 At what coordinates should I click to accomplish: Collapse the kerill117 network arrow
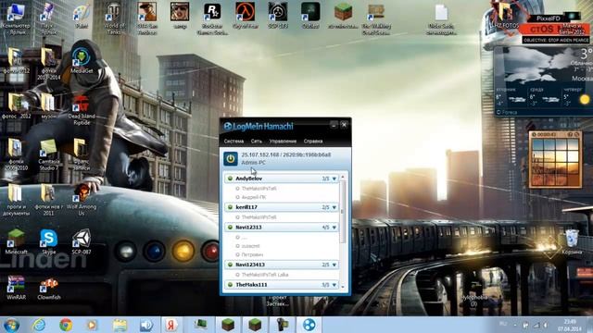pyautogui.click(x=334, y=207)
